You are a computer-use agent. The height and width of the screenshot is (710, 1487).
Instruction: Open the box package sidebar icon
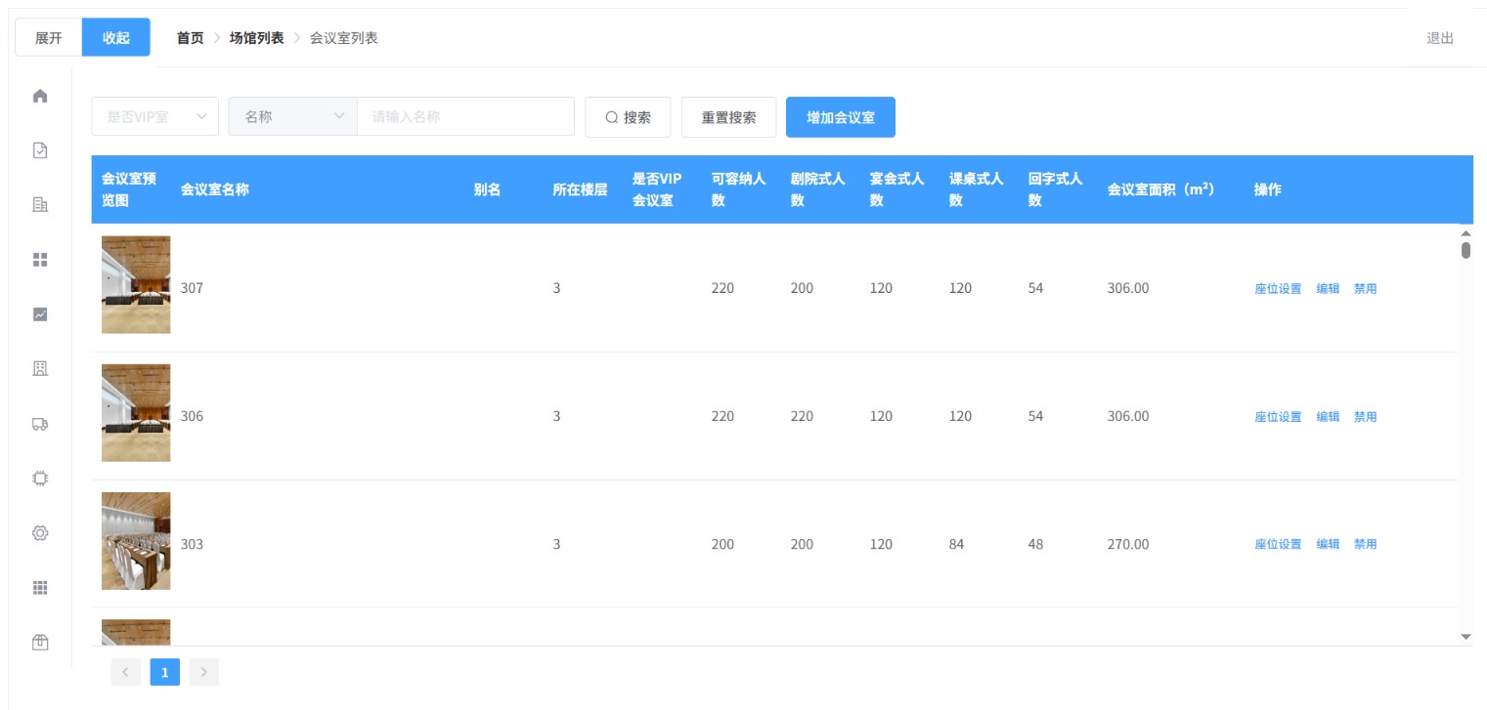(40, 642)
